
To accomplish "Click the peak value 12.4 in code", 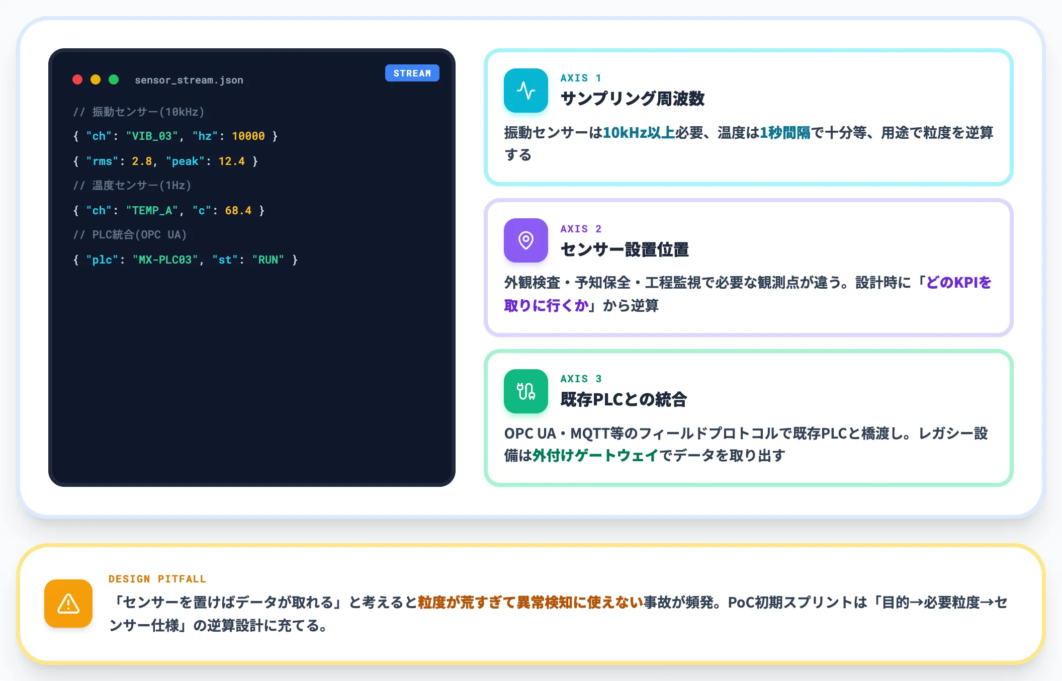I will click(x=232, y=161).
